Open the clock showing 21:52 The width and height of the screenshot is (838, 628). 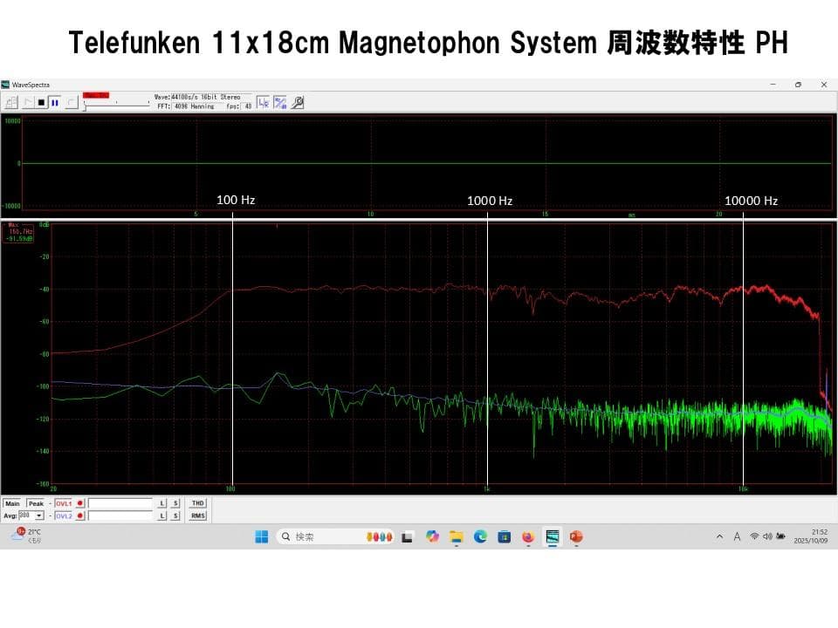(x=810, y=536)
